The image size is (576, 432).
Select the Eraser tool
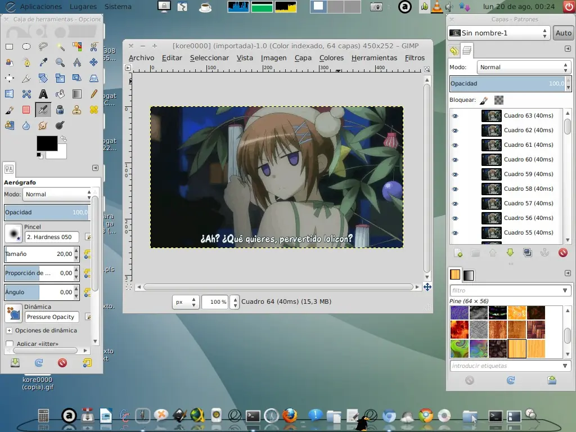coord(26,110)
